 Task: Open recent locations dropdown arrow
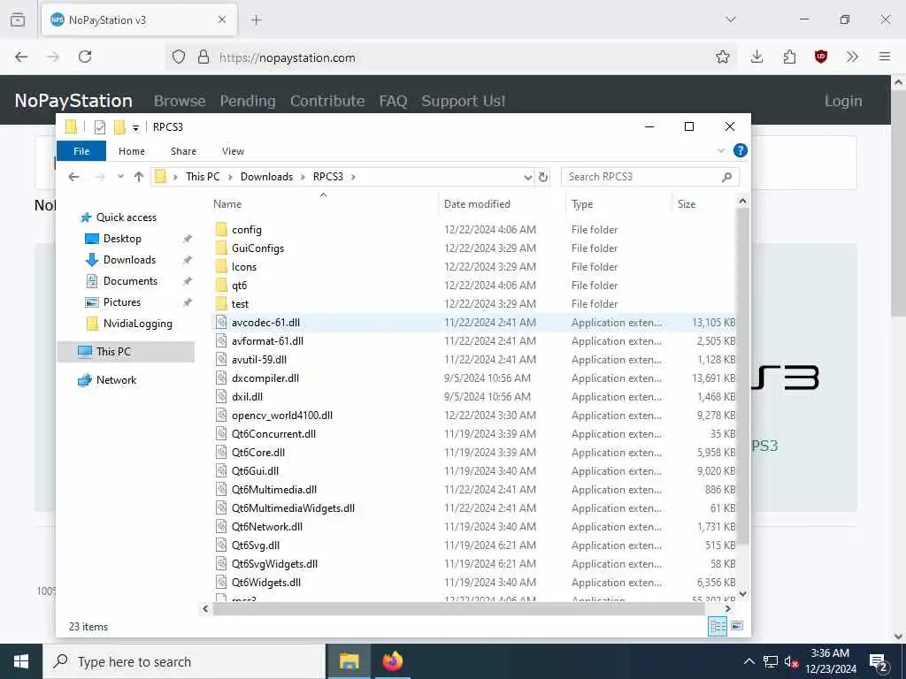[120, 177]
